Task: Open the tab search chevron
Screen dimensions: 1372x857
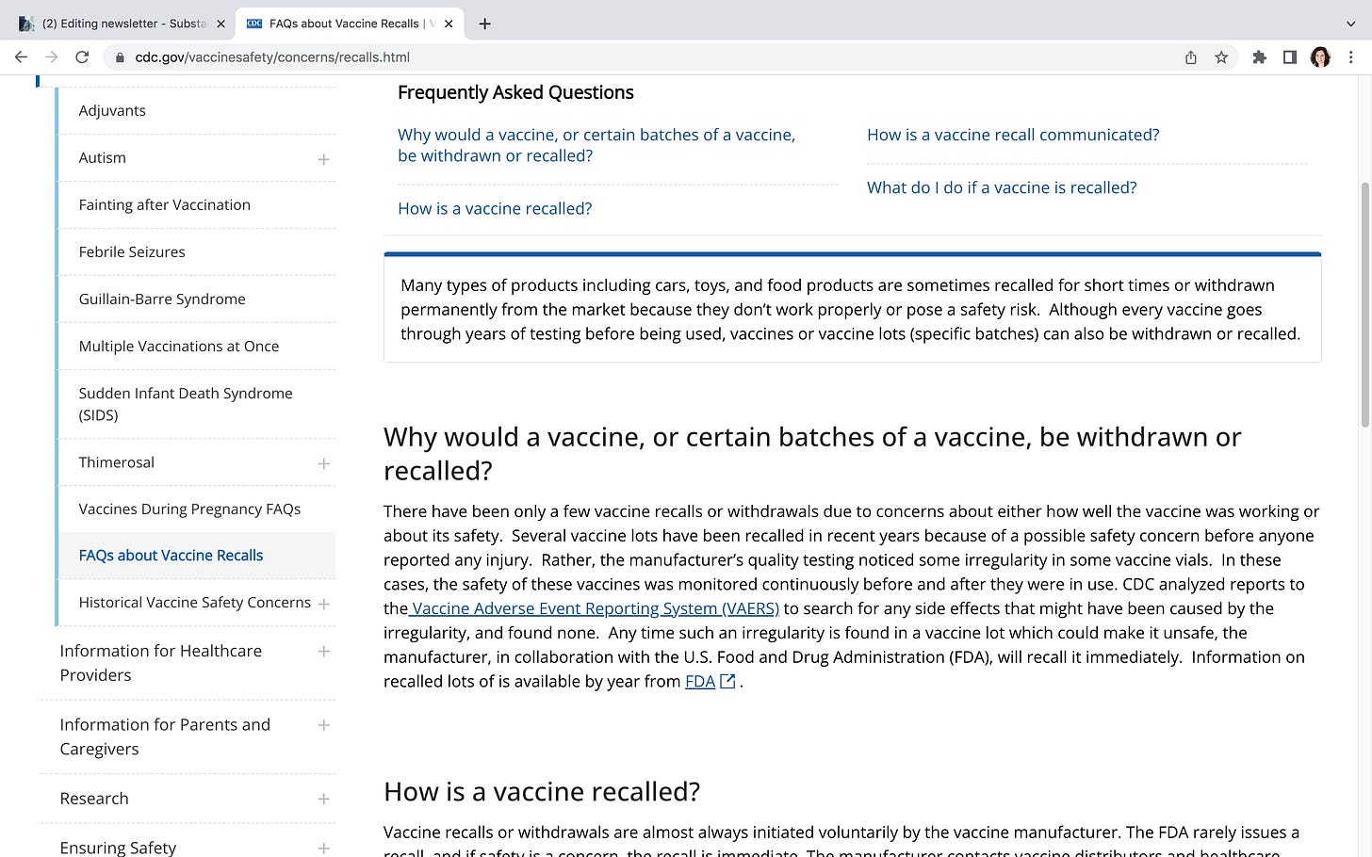Action: pos(1350,24)
